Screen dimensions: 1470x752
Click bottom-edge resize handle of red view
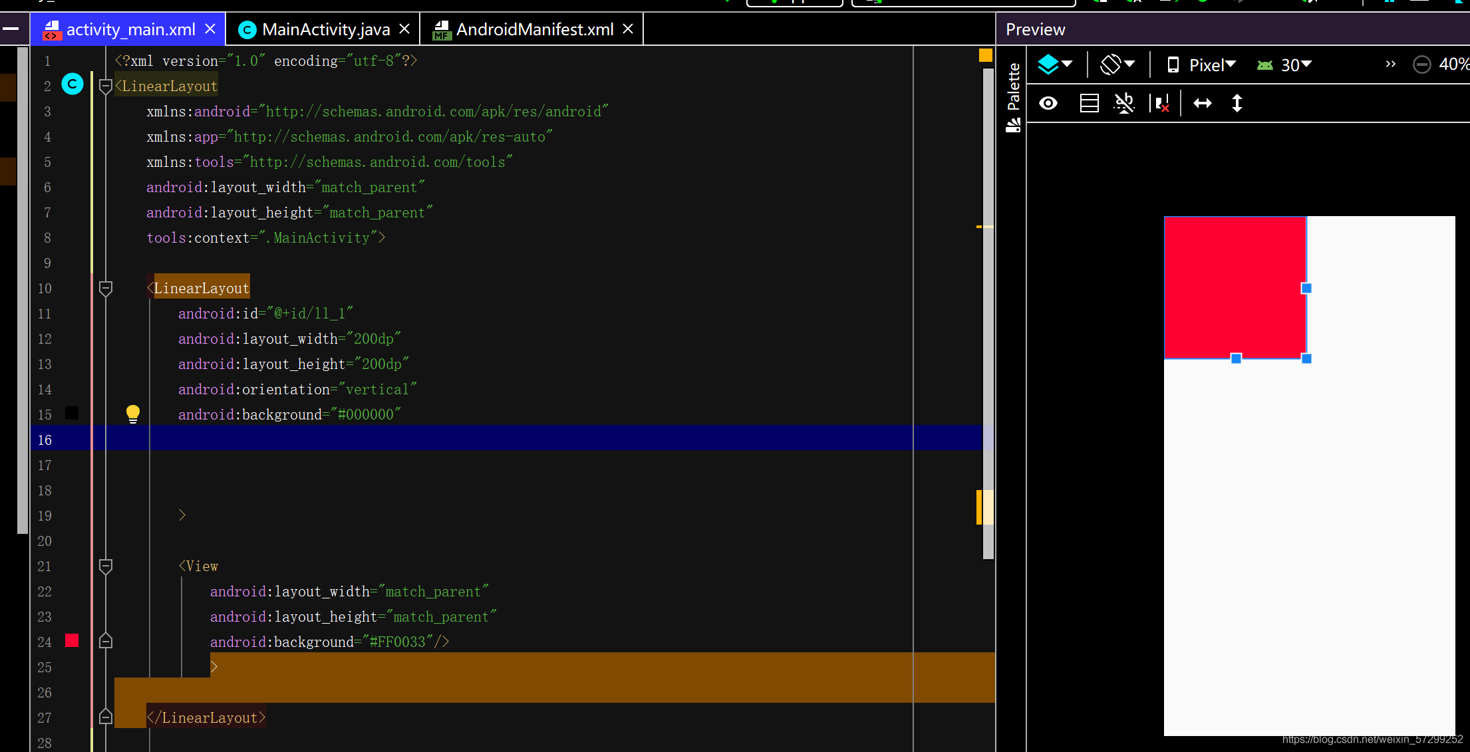pos(1236,358)
